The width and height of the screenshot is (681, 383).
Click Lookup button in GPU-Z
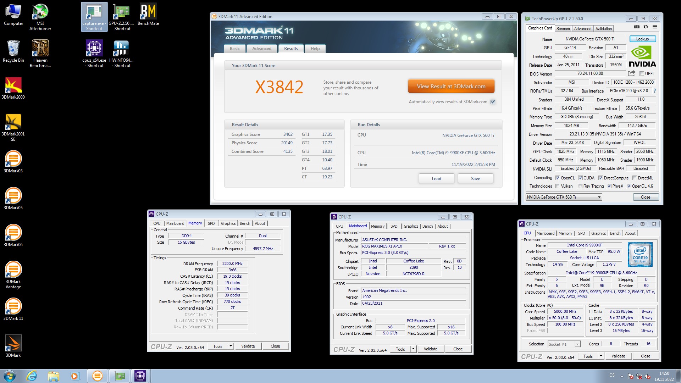pyautogui.click(x=642, y=39)
